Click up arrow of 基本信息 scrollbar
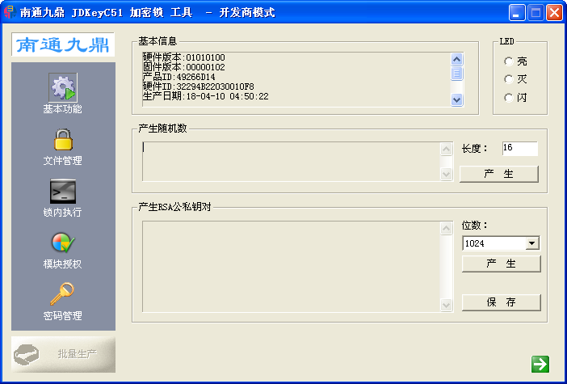 click(457, 59)
